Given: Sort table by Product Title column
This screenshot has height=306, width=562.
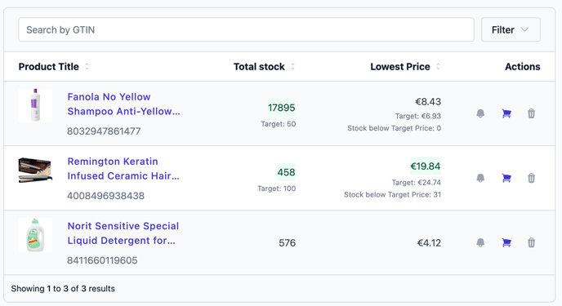Looking at the screenshot, I should point(87,67).
